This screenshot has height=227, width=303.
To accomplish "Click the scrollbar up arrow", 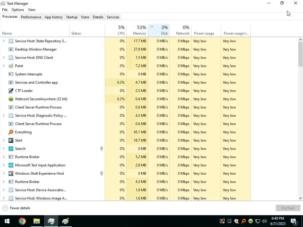I will tap(301, 40).
